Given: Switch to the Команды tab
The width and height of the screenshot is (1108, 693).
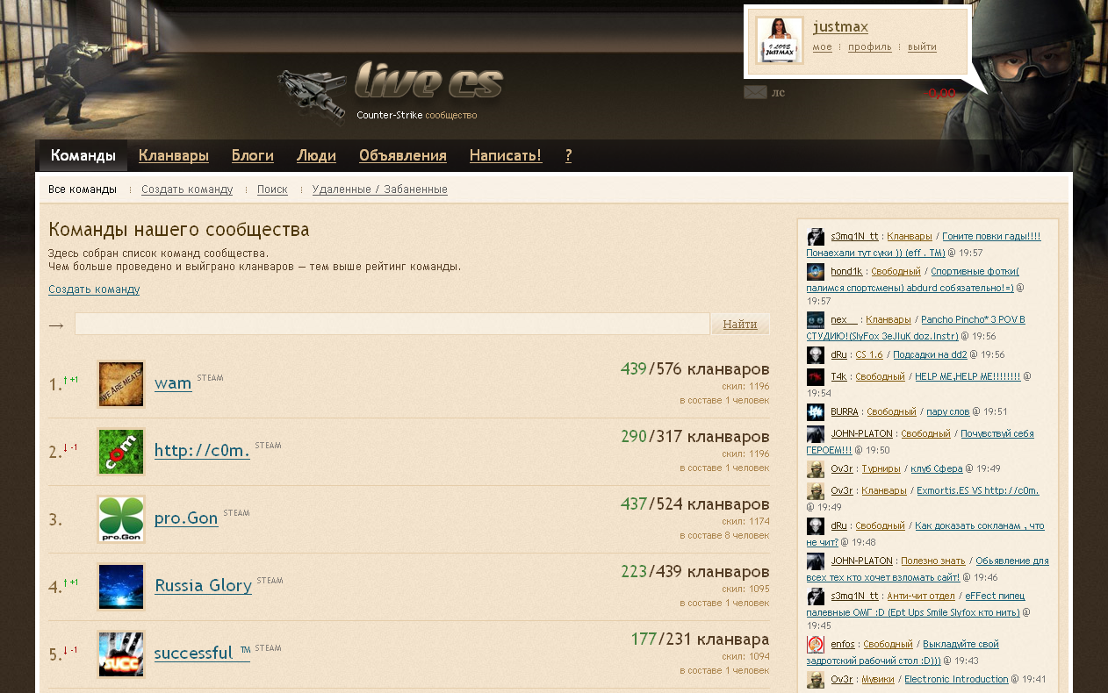Looking at the screenshot, I should pos(83,156).
